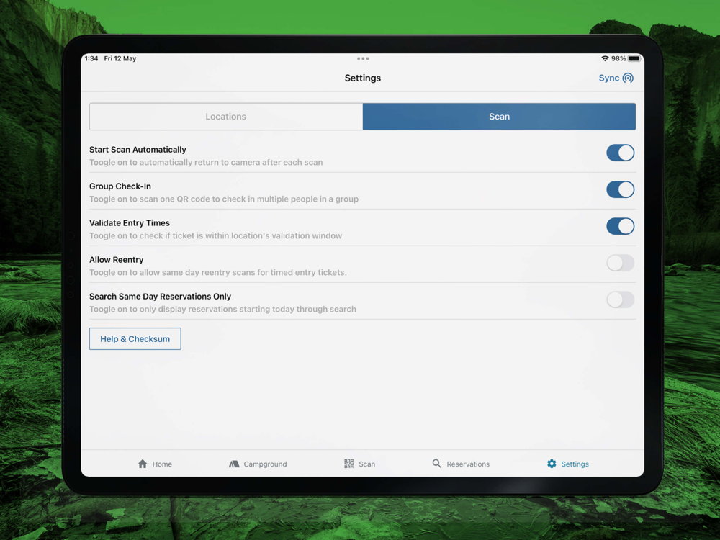Open the Home tab label
Screen dimensions: 720x540
click(x=162, y=464)
